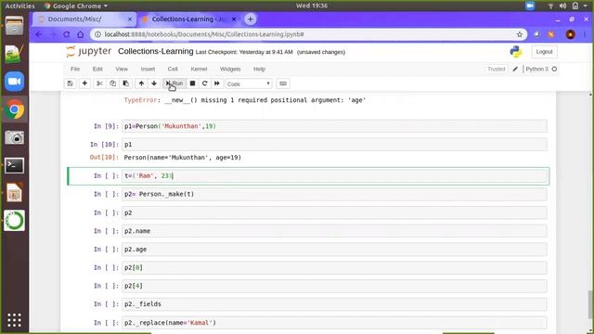
Task: Open the Help menu
Action: point(259,69)
